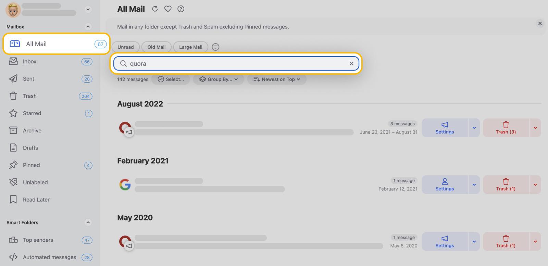Click the Top senders chart icon
Image resolution: width=548 pixels, height=266 pixels.
coord(13,240)
